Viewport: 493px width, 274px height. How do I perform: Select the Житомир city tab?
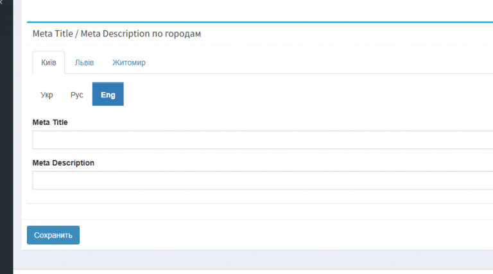click(x=129, y=62)
